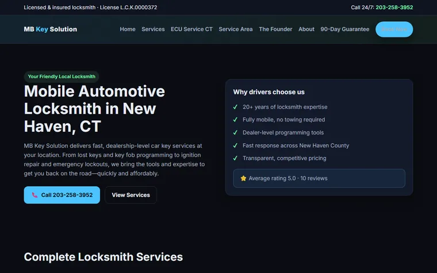
Task: Visit The Founder page
Action: pyautogui.click(x=275, y=29)
